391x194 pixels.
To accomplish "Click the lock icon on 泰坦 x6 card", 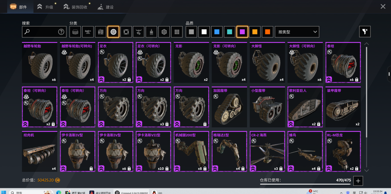I will [x=357, y=79].
